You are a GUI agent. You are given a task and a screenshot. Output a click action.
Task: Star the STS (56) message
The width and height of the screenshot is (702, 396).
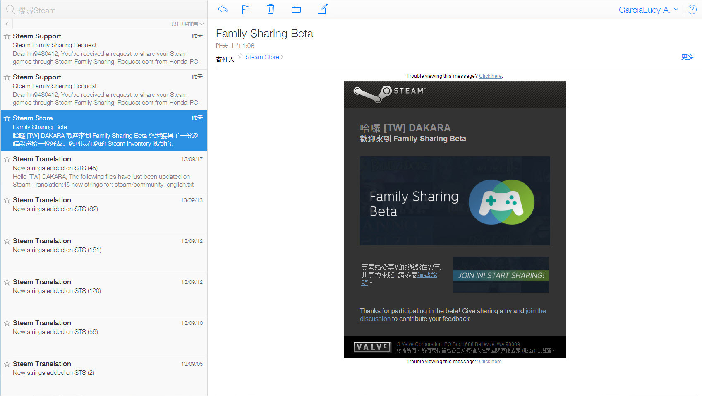[7, 323]
